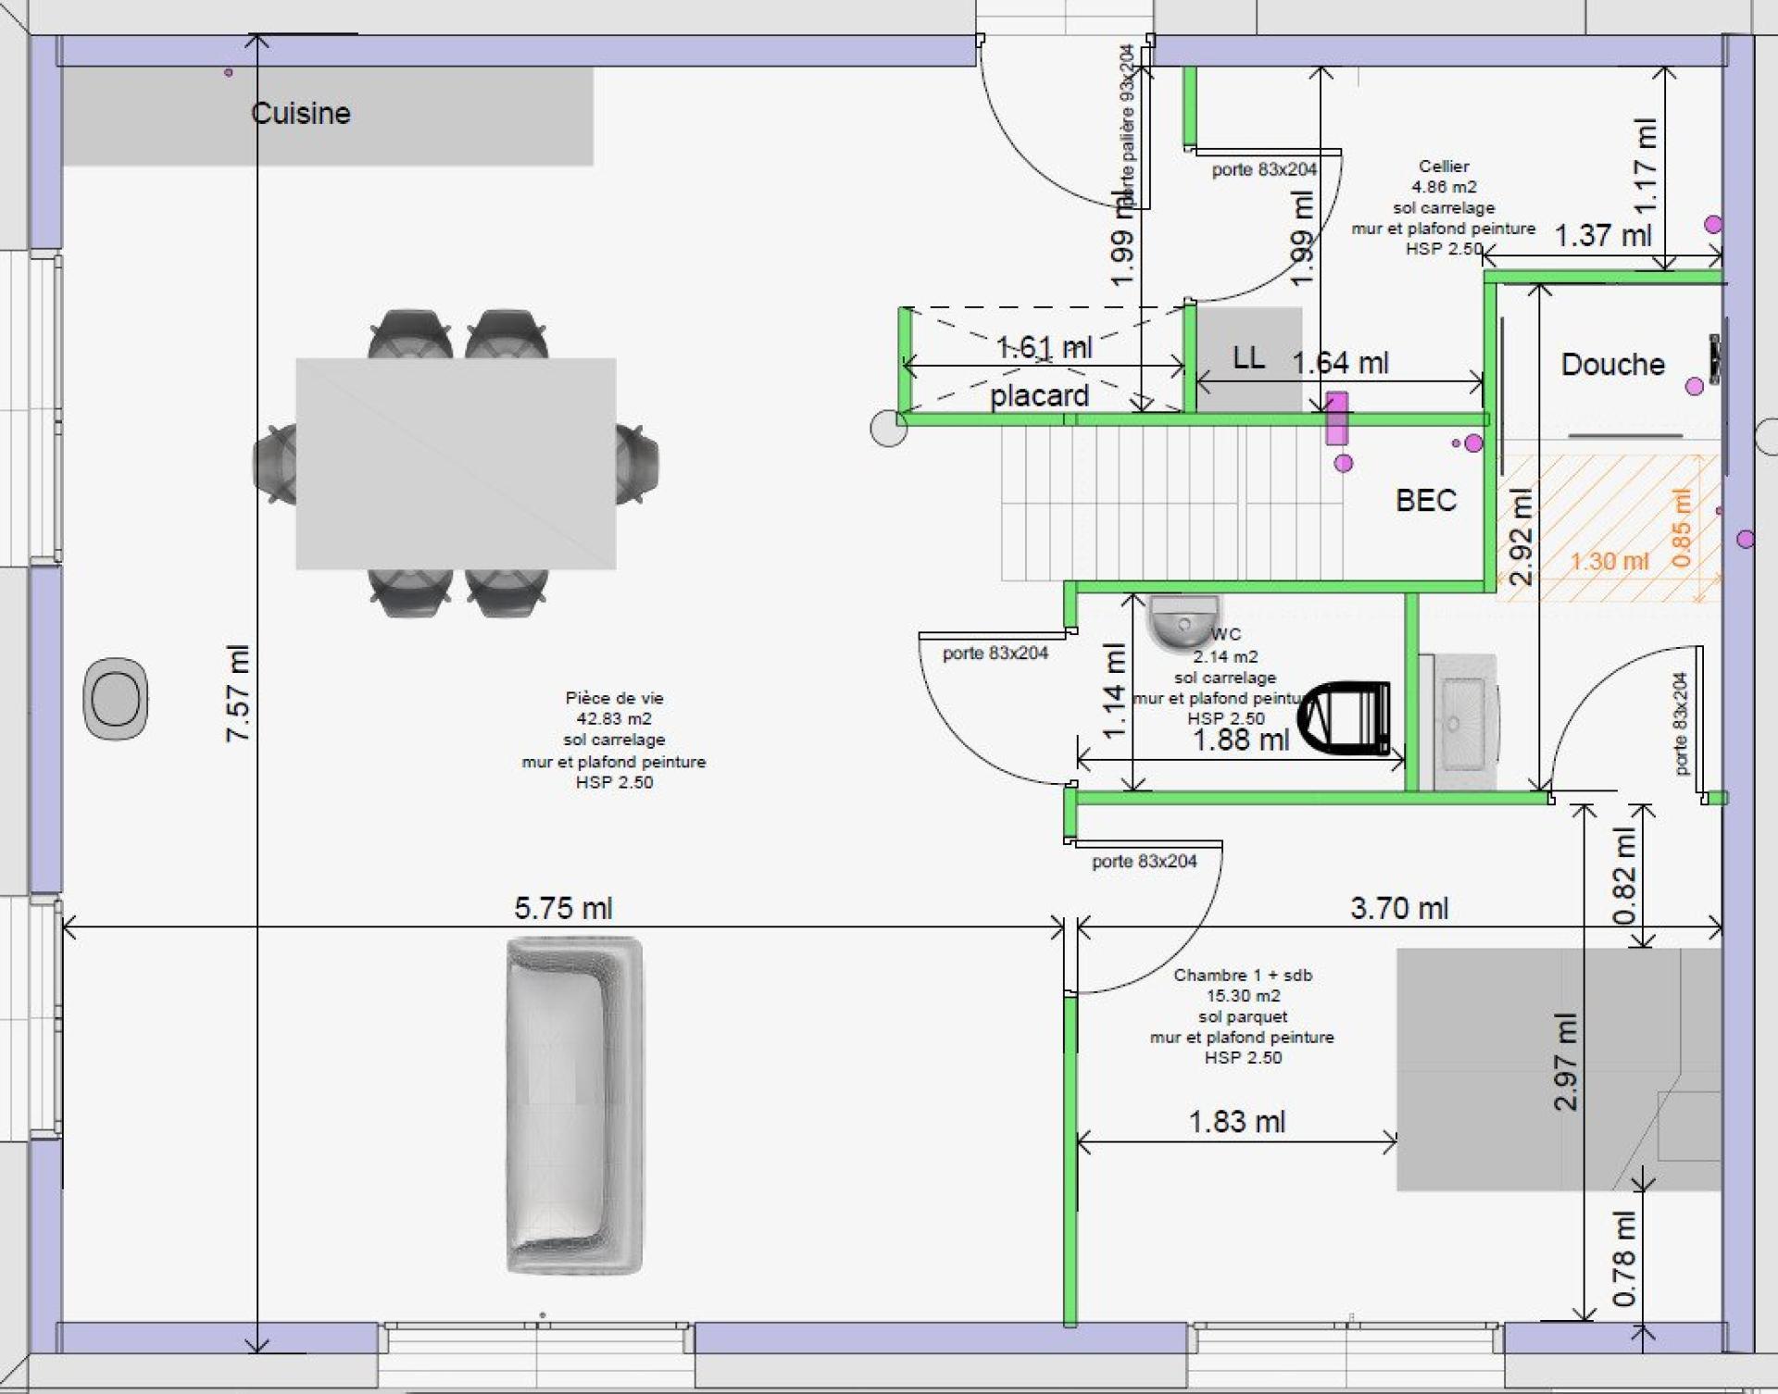Click the Douche label
Image resolution: width=1778 pixels, height=1394 pixels.
[1612, 365]
